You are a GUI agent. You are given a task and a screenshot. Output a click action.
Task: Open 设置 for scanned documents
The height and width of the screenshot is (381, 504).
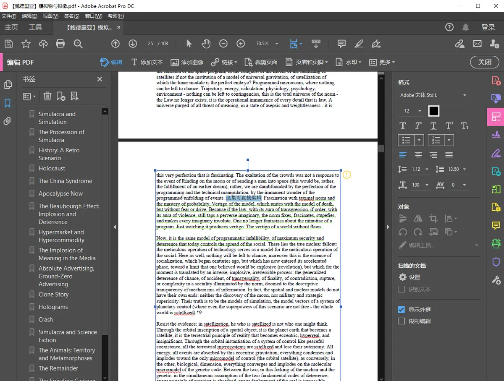pos(409,277)
